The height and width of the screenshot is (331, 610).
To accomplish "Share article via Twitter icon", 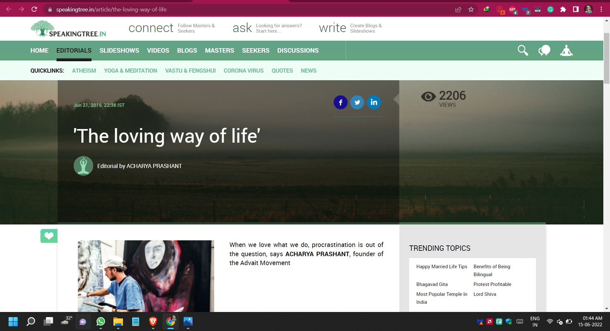I will (357, 102).
